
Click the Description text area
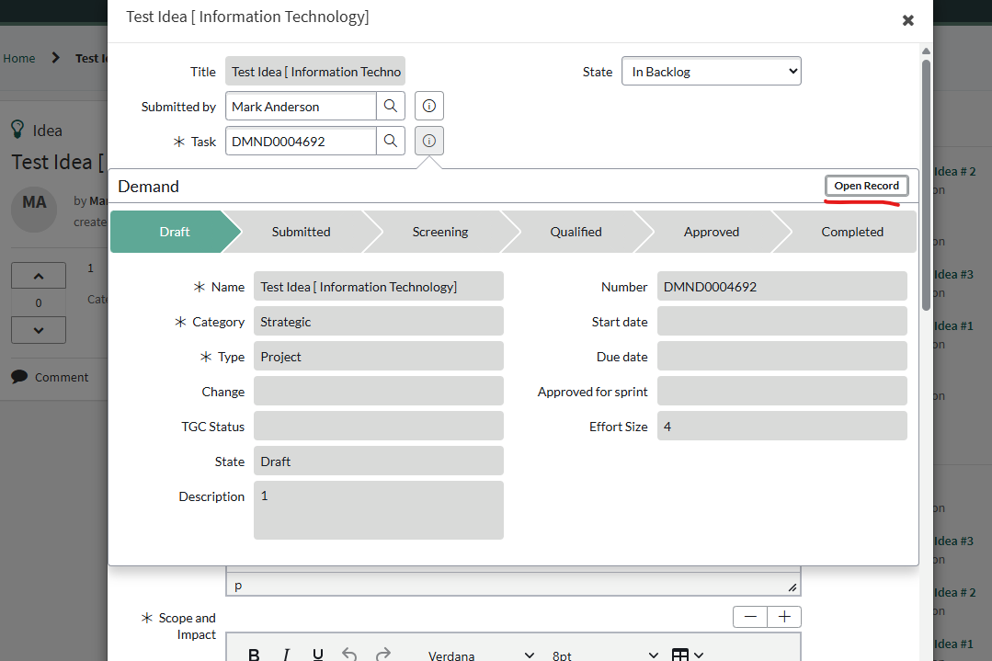379,510
